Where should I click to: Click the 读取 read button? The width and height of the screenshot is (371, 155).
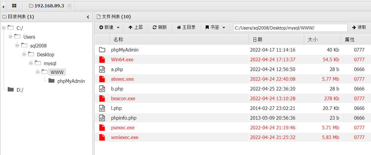pos(359,27)
